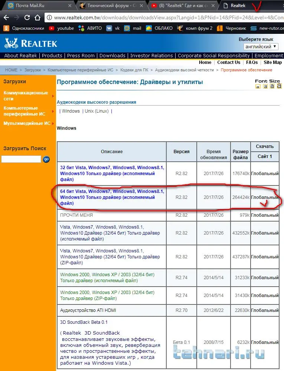Image resolution: width=284 pixels, height=371 pixels.
Task: Download Аудиоустройство ATI HDMI via Глобальный
Action: point(265,310)
